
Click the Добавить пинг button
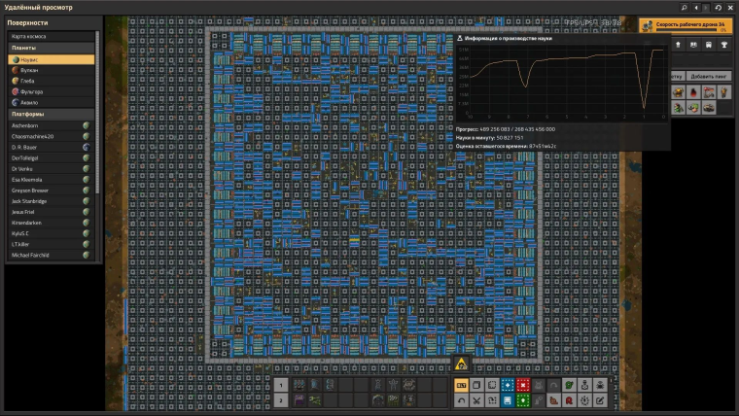tap(708, 76)
